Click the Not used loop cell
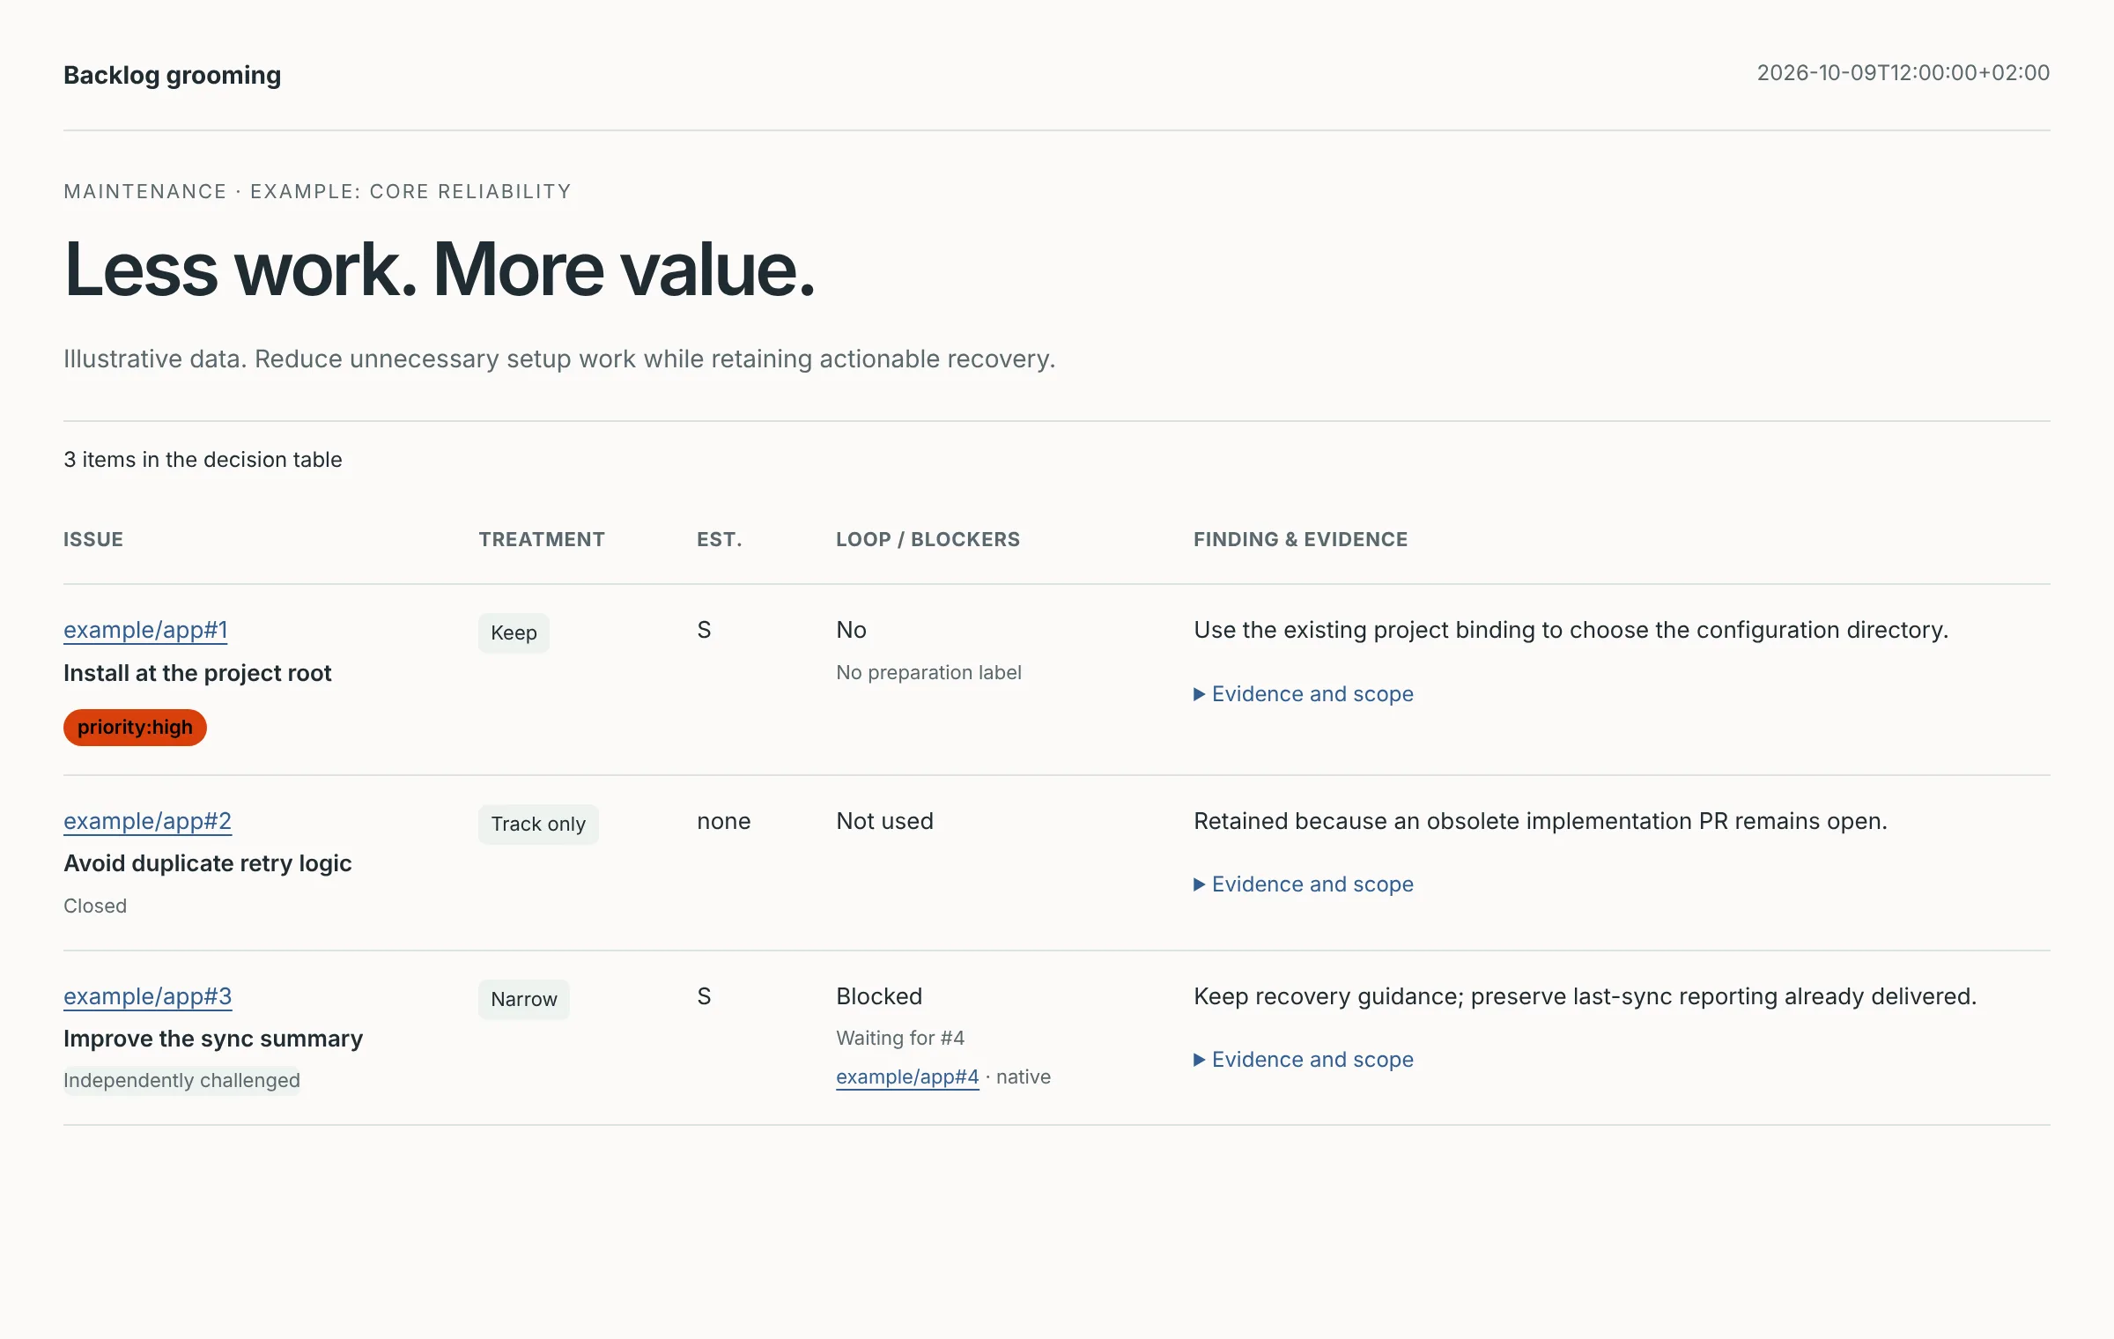The image size is (2114, 1339). (x=884, y=821)
